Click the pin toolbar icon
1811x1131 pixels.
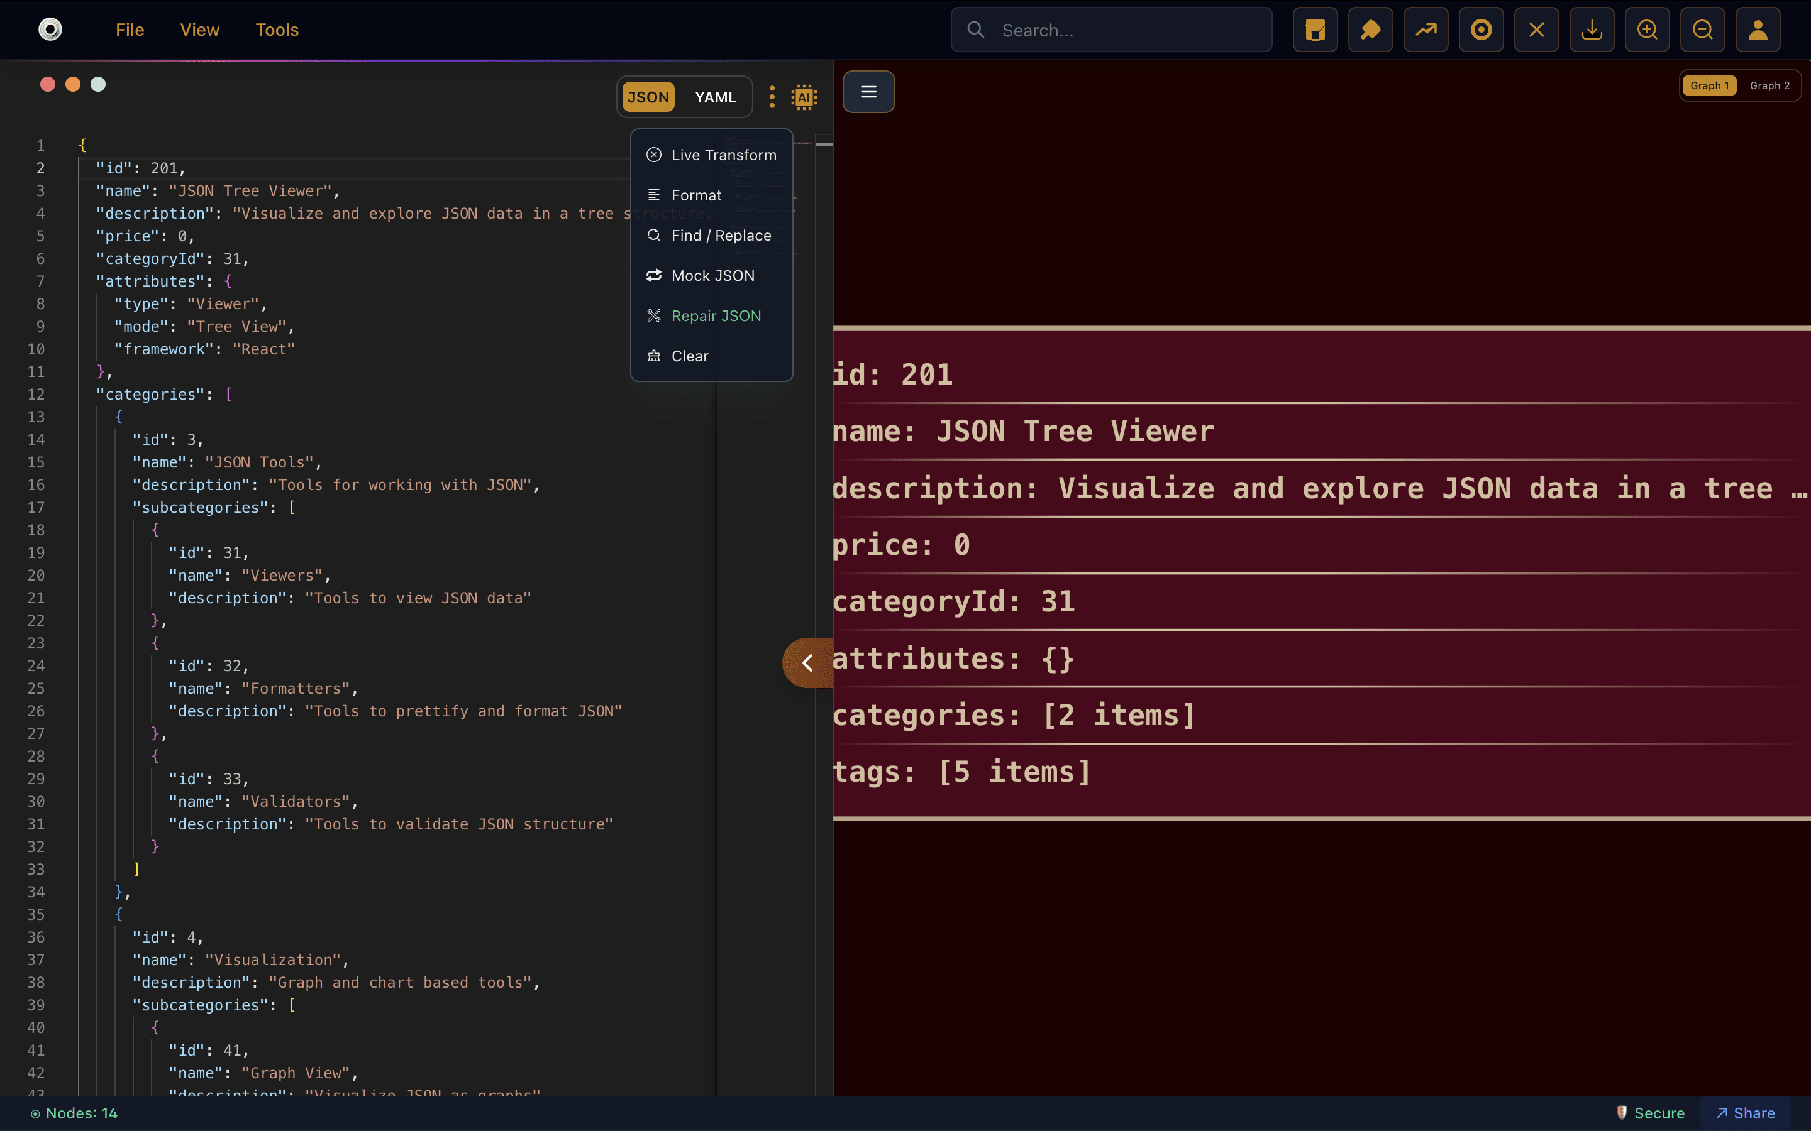click(1370, 30)
